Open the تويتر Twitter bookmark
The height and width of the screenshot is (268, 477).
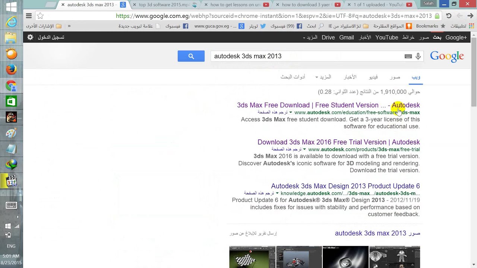258,26
